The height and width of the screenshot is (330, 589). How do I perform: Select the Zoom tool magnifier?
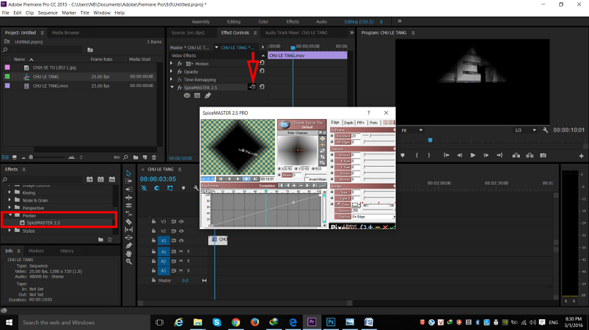tap(129, 261)
